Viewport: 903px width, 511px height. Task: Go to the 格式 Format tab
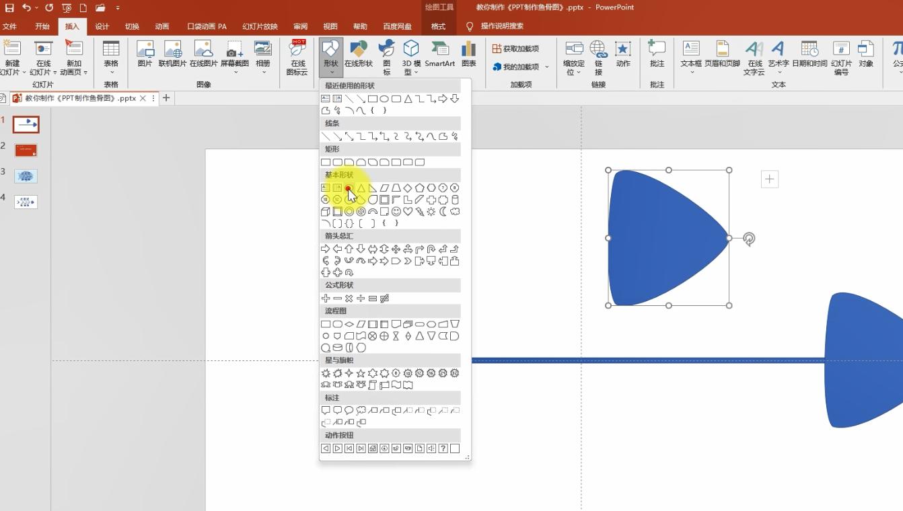pyautogui.click(x=438, y=27)
